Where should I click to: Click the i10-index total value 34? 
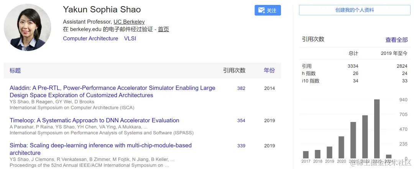(355, 81)
